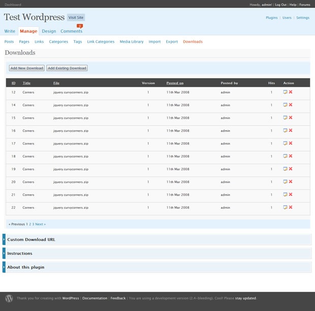Open the Downloads submenu

[x=193, y=42]
